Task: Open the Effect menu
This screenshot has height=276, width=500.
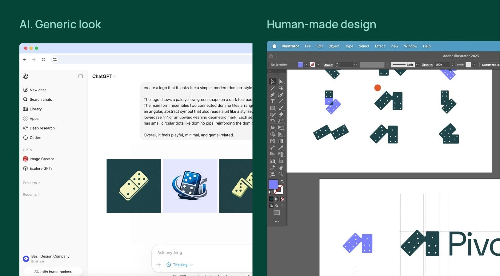Action: click(x=380, y=46)
